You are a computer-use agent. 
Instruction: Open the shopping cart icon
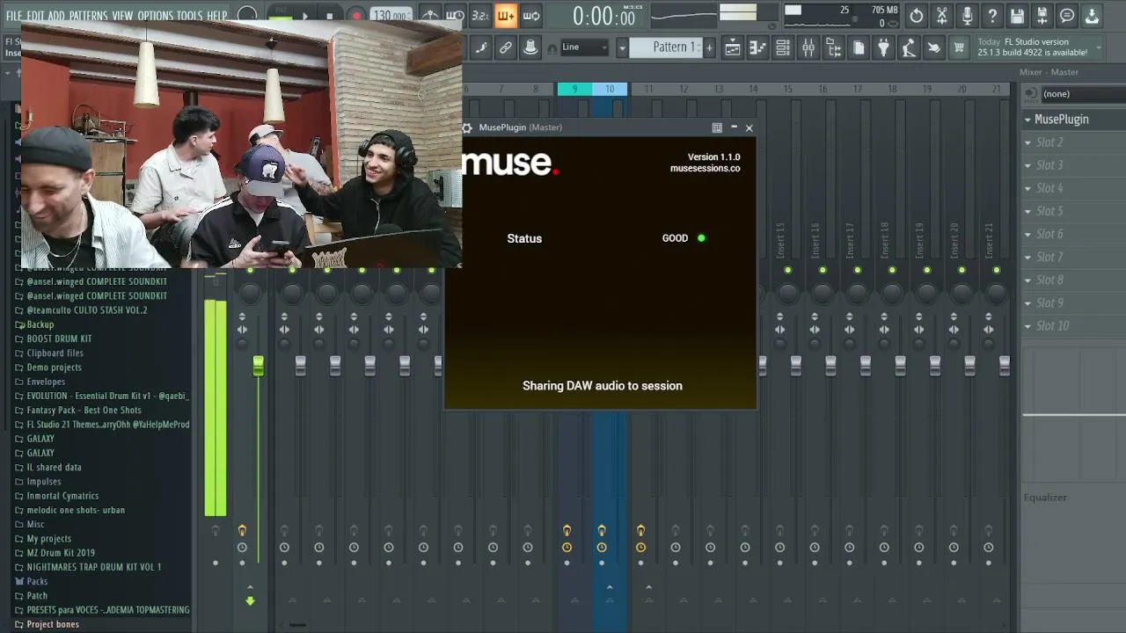(x=959, y=48)
